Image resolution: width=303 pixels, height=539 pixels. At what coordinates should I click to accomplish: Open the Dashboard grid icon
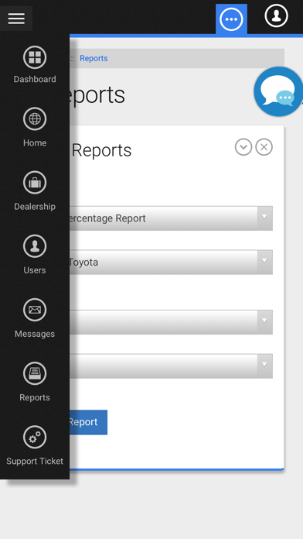pos(35,57)
